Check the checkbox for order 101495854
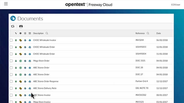184x103 pixels. point(11,54)
